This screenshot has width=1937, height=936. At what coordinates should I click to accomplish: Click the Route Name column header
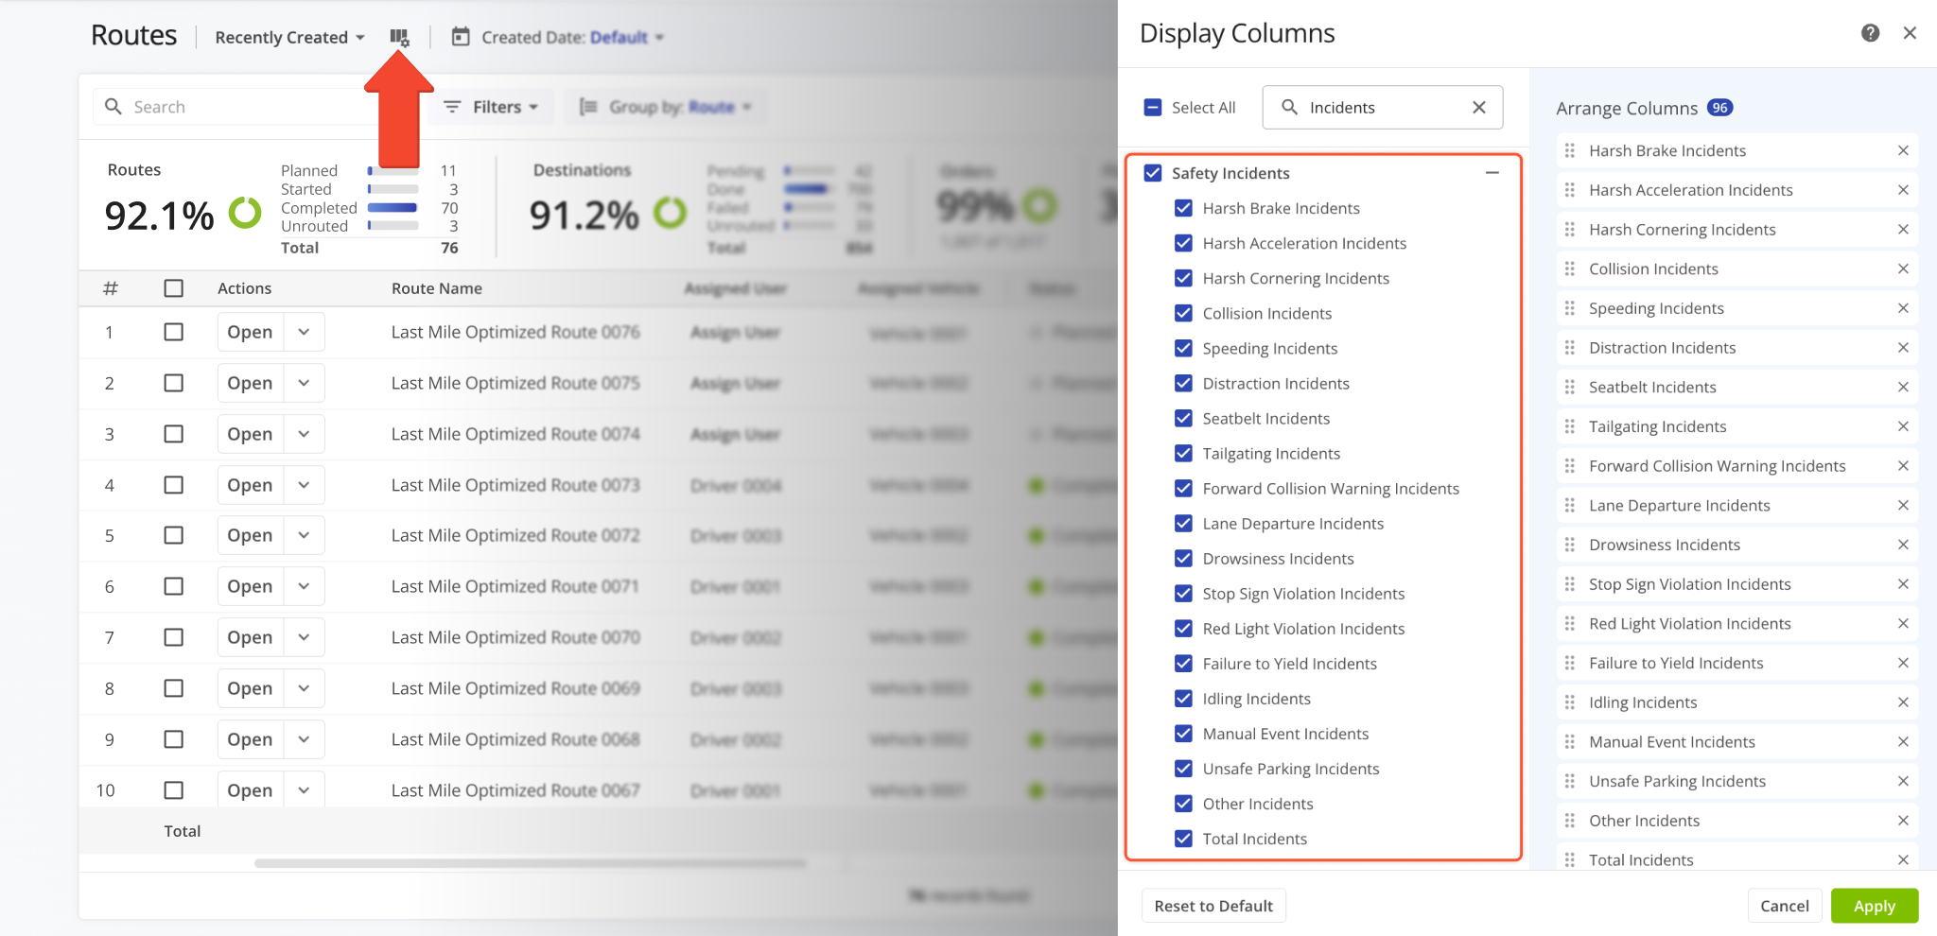click(437, 288)
